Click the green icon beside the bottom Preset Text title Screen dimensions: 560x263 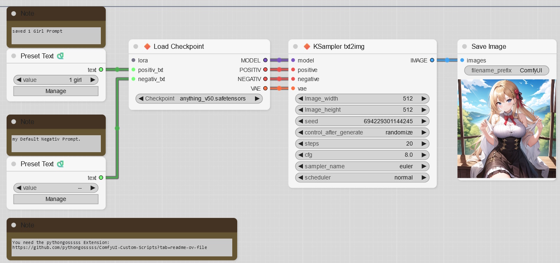coord(60,164)
